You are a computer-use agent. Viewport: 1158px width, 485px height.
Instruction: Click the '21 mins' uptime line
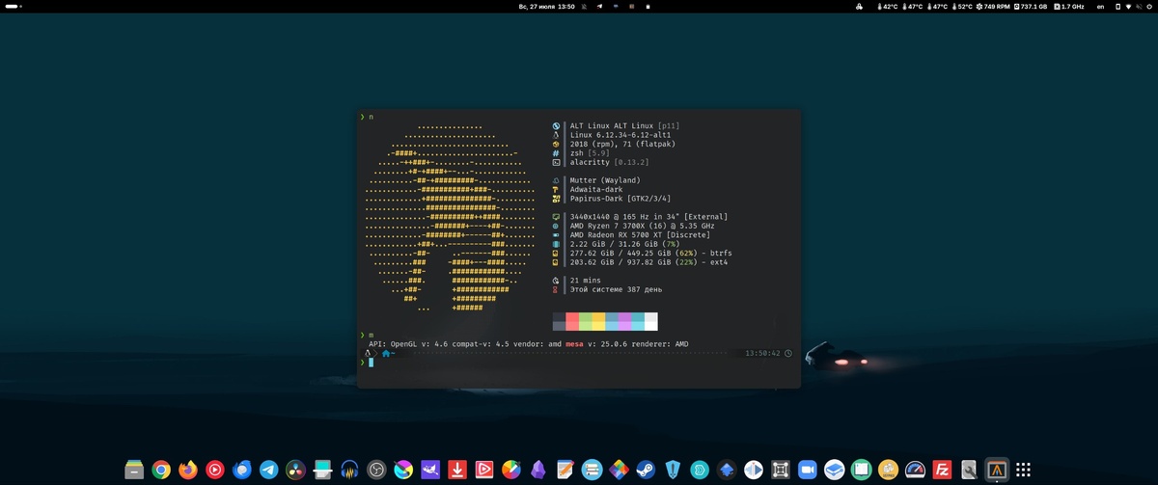(x=587, y=281)
